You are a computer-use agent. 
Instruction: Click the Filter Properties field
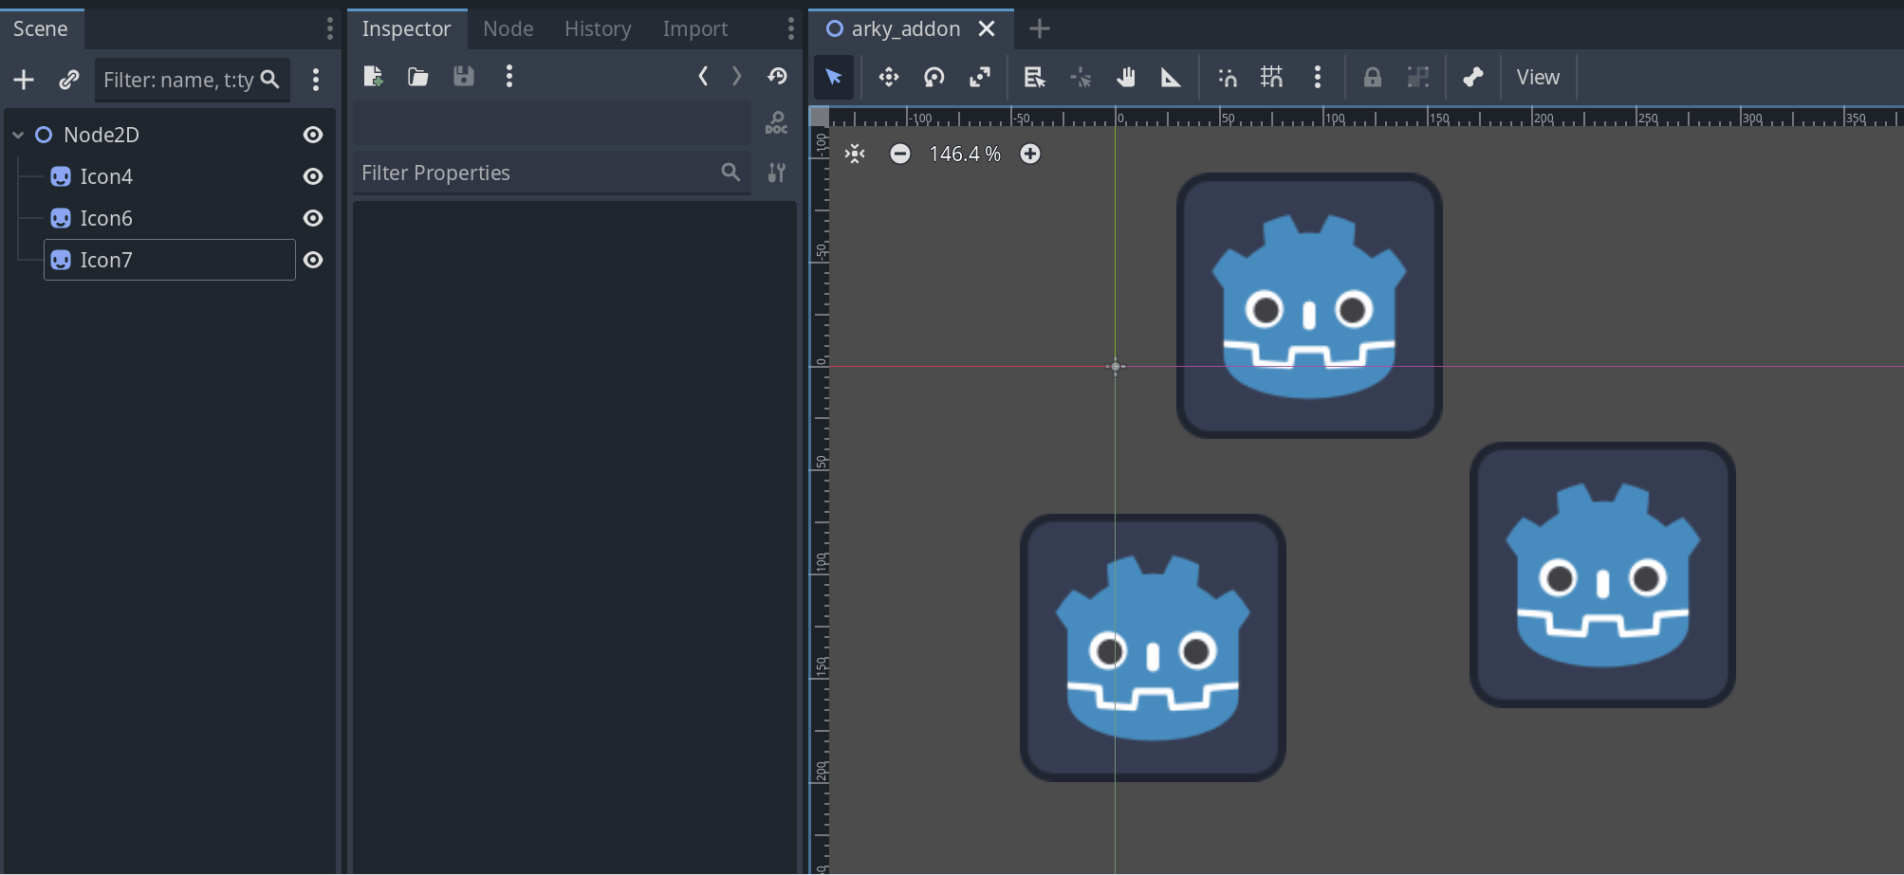(x=551, y=173)
